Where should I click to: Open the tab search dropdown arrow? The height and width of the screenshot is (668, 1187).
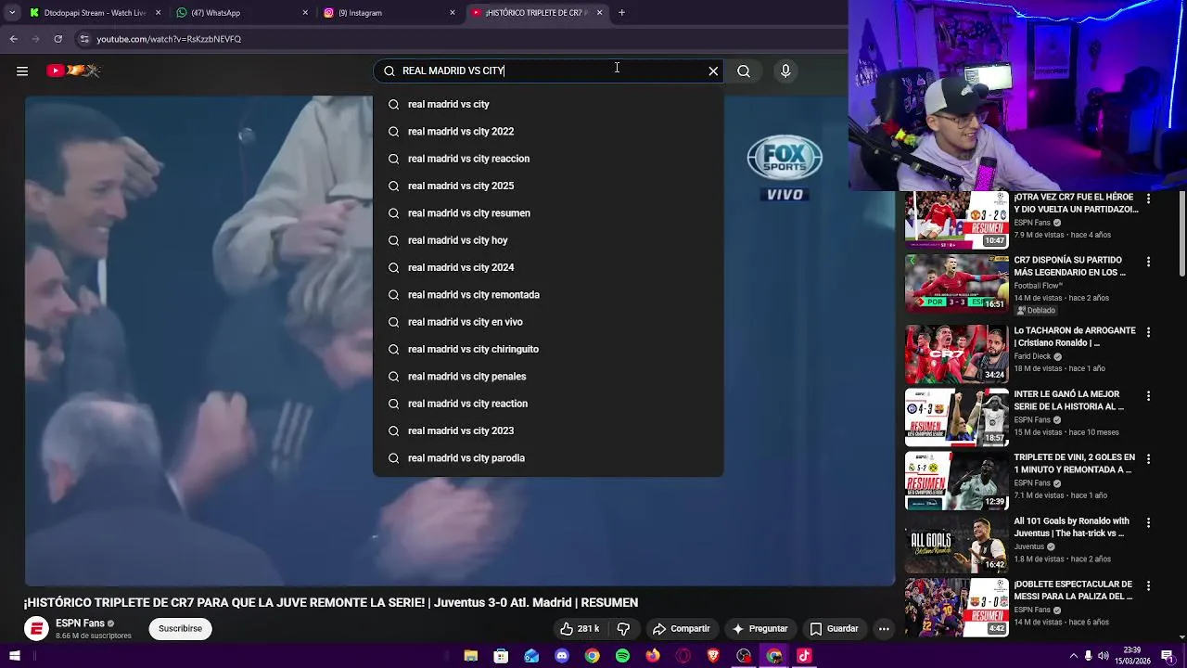click(x=12, y=13)
